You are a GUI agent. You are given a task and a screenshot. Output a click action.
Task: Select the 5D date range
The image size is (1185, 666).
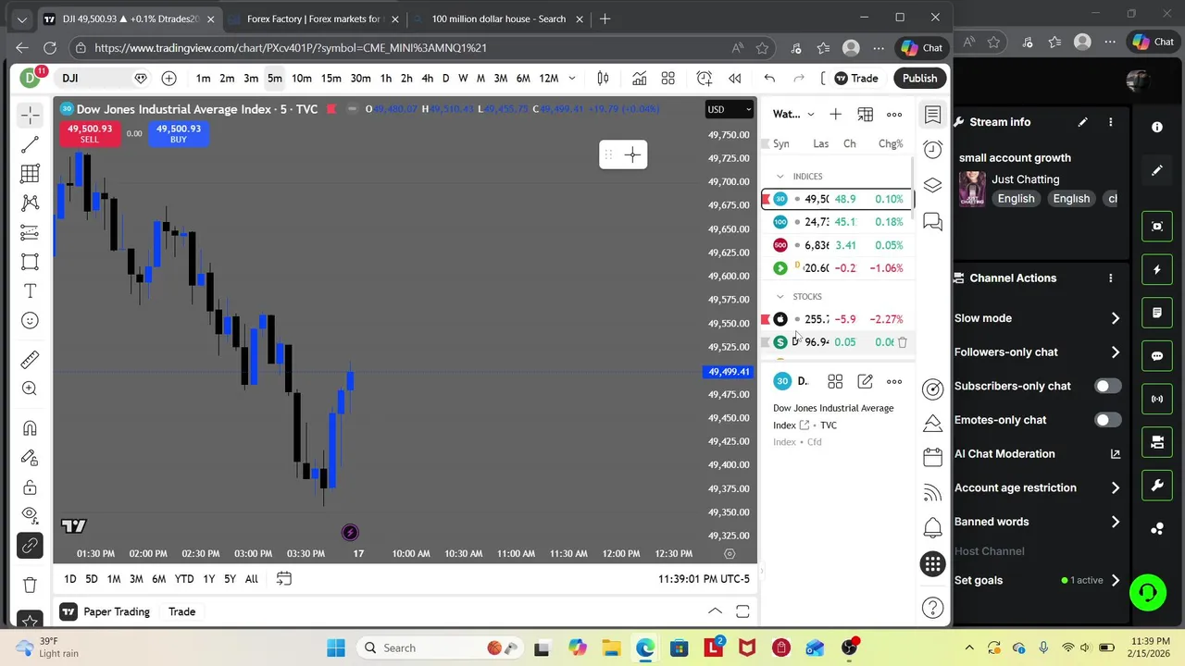click(x=92, y=579)
